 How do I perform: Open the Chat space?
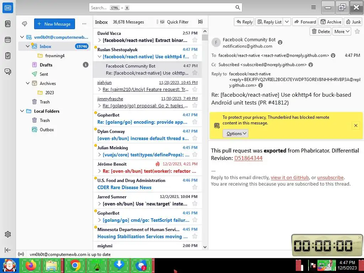pyautogui.click(x=8, y=71)
